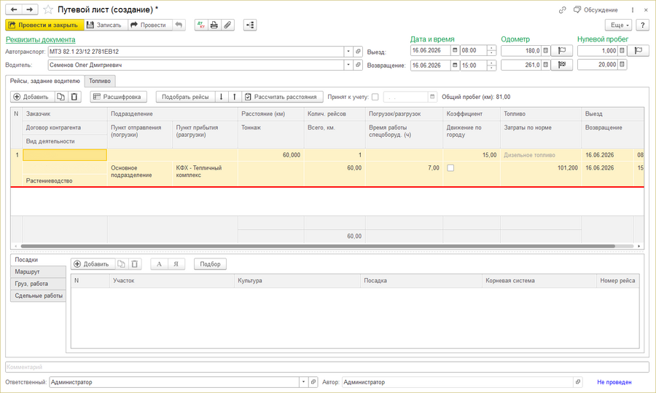The height and width of the screenshot is (393, 656).
Task: Print the document via printer icon
Action: click(214, 25)
